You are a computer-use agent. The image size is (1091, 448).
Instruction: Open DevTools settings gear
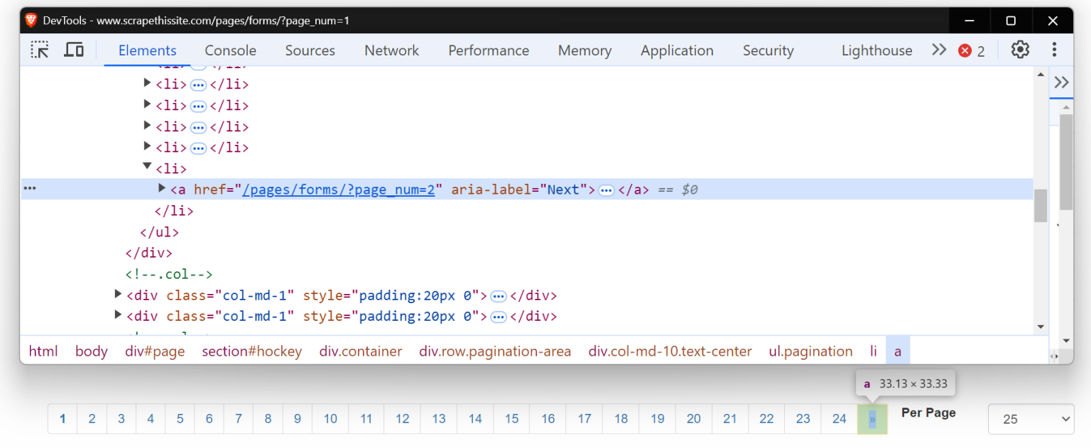1020,50
